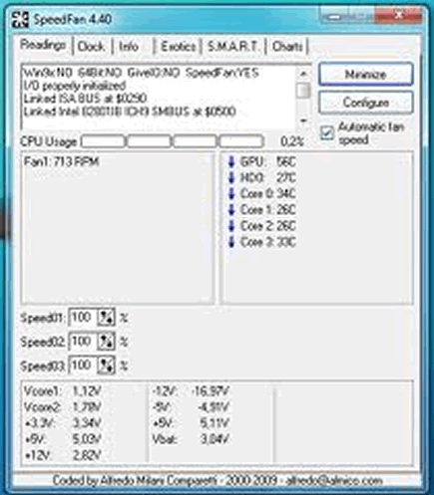The image size is (434, 495).
Task: Click the -12V -16.97V voltage reading
Action: click(x=191, y=391)
